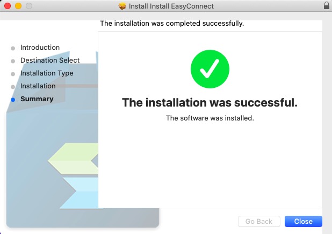Select the Summary step
This screenshot has height=234, width=332.
point(37,99)
